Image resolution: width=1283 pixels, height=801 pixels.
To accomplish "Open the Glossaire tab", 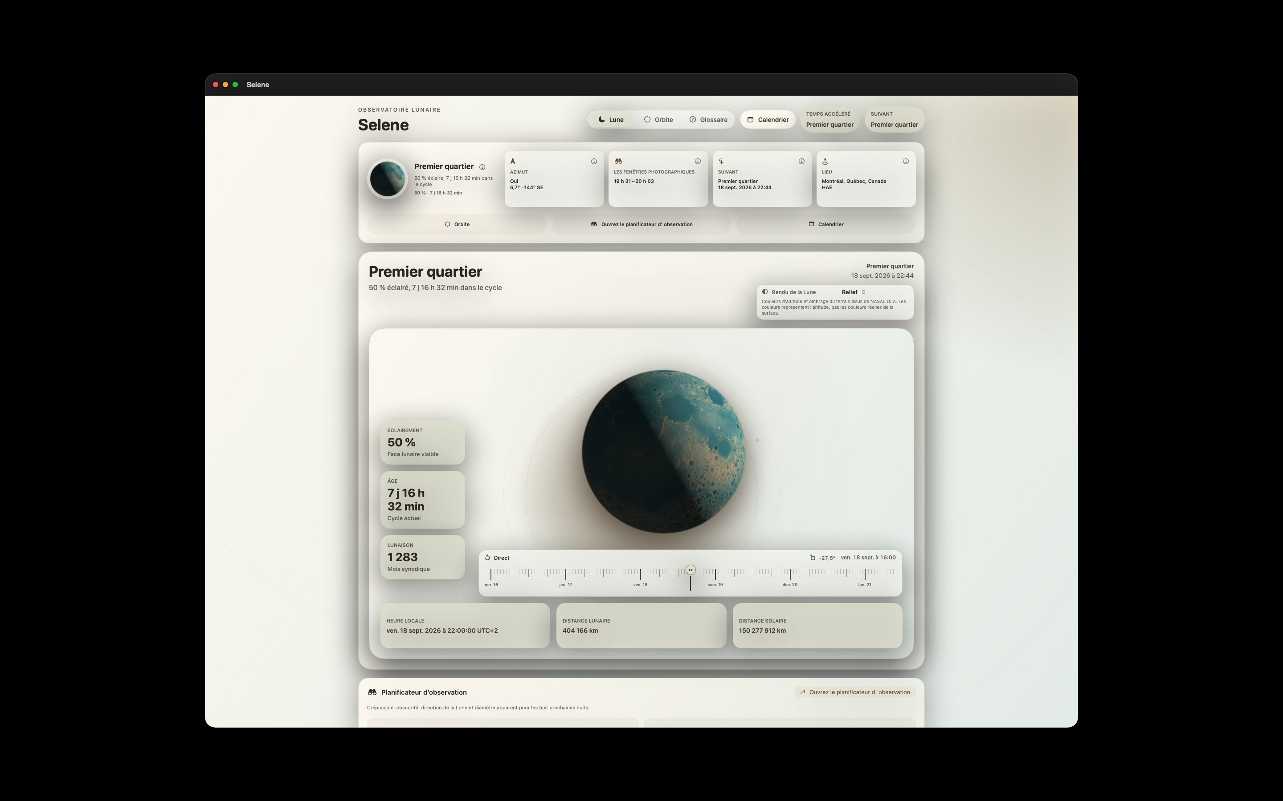I will [708, 120].
